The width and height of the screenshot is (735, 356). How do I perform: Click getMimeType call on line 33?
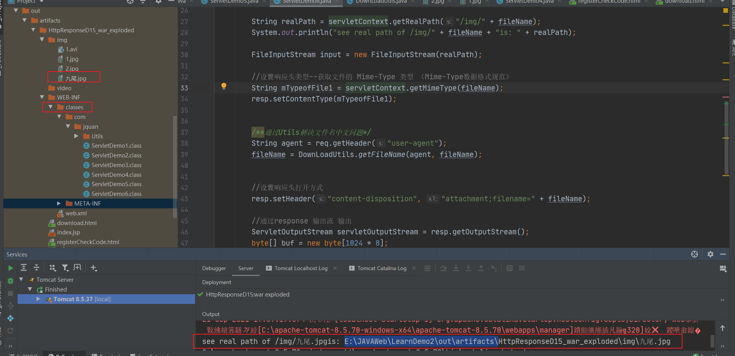click(x=433, y=88)
